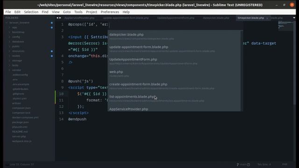Choose update-appointment-form.blade.php in Goto list
The width and height of the screenshot is (299, 168).
pyautogui.click(x=174, y=49)
